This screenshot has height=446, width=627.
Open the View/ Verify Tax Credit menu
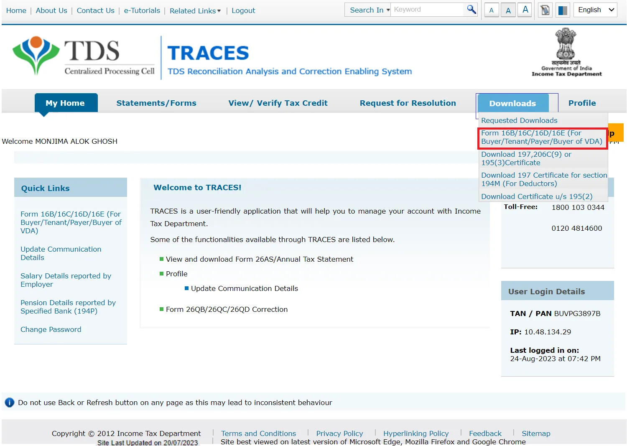click(278, 103)
